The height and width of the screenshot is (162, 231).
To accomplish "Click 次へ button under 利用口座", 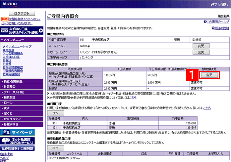I will pyautogui.click(x=56, y=113).
